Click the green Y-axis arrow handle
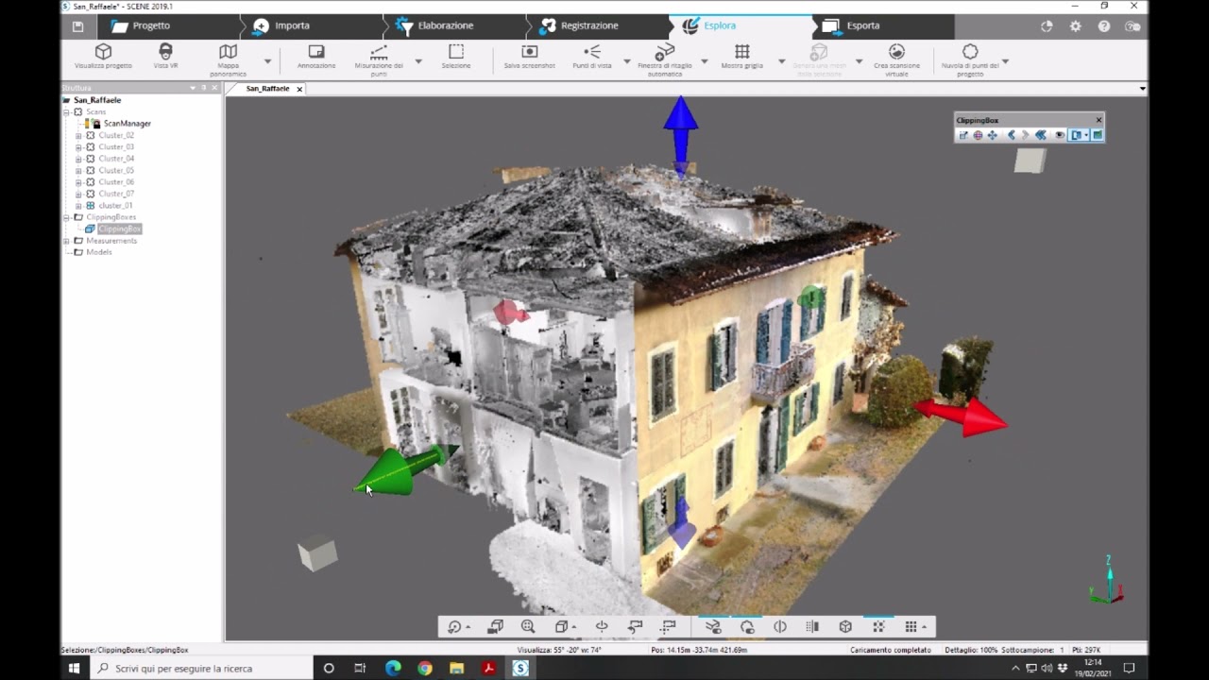Viewport: 1209px width, 680px height. [x=404, y=470]
